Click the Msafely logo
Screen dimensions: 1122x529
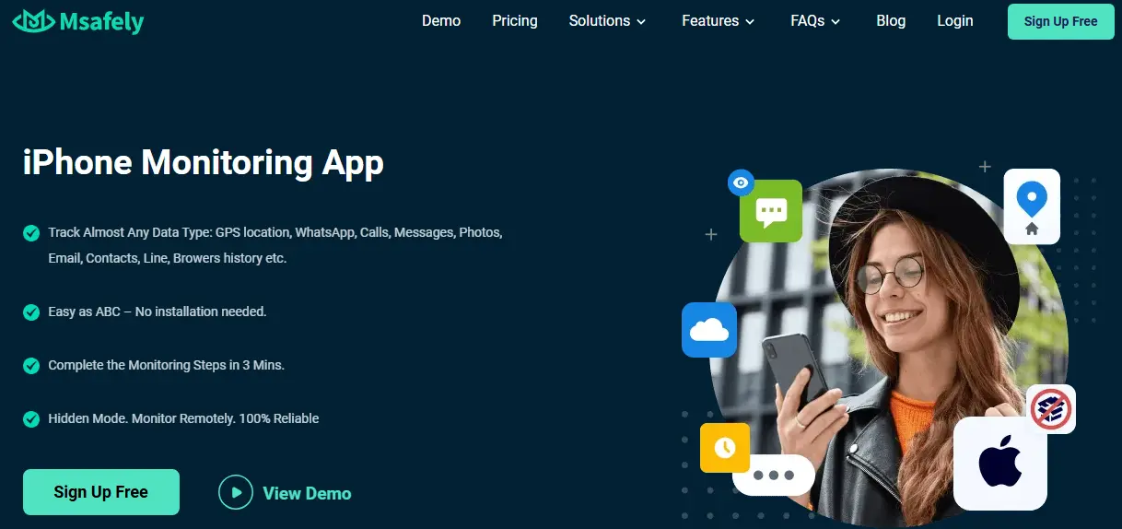point(78,20)
